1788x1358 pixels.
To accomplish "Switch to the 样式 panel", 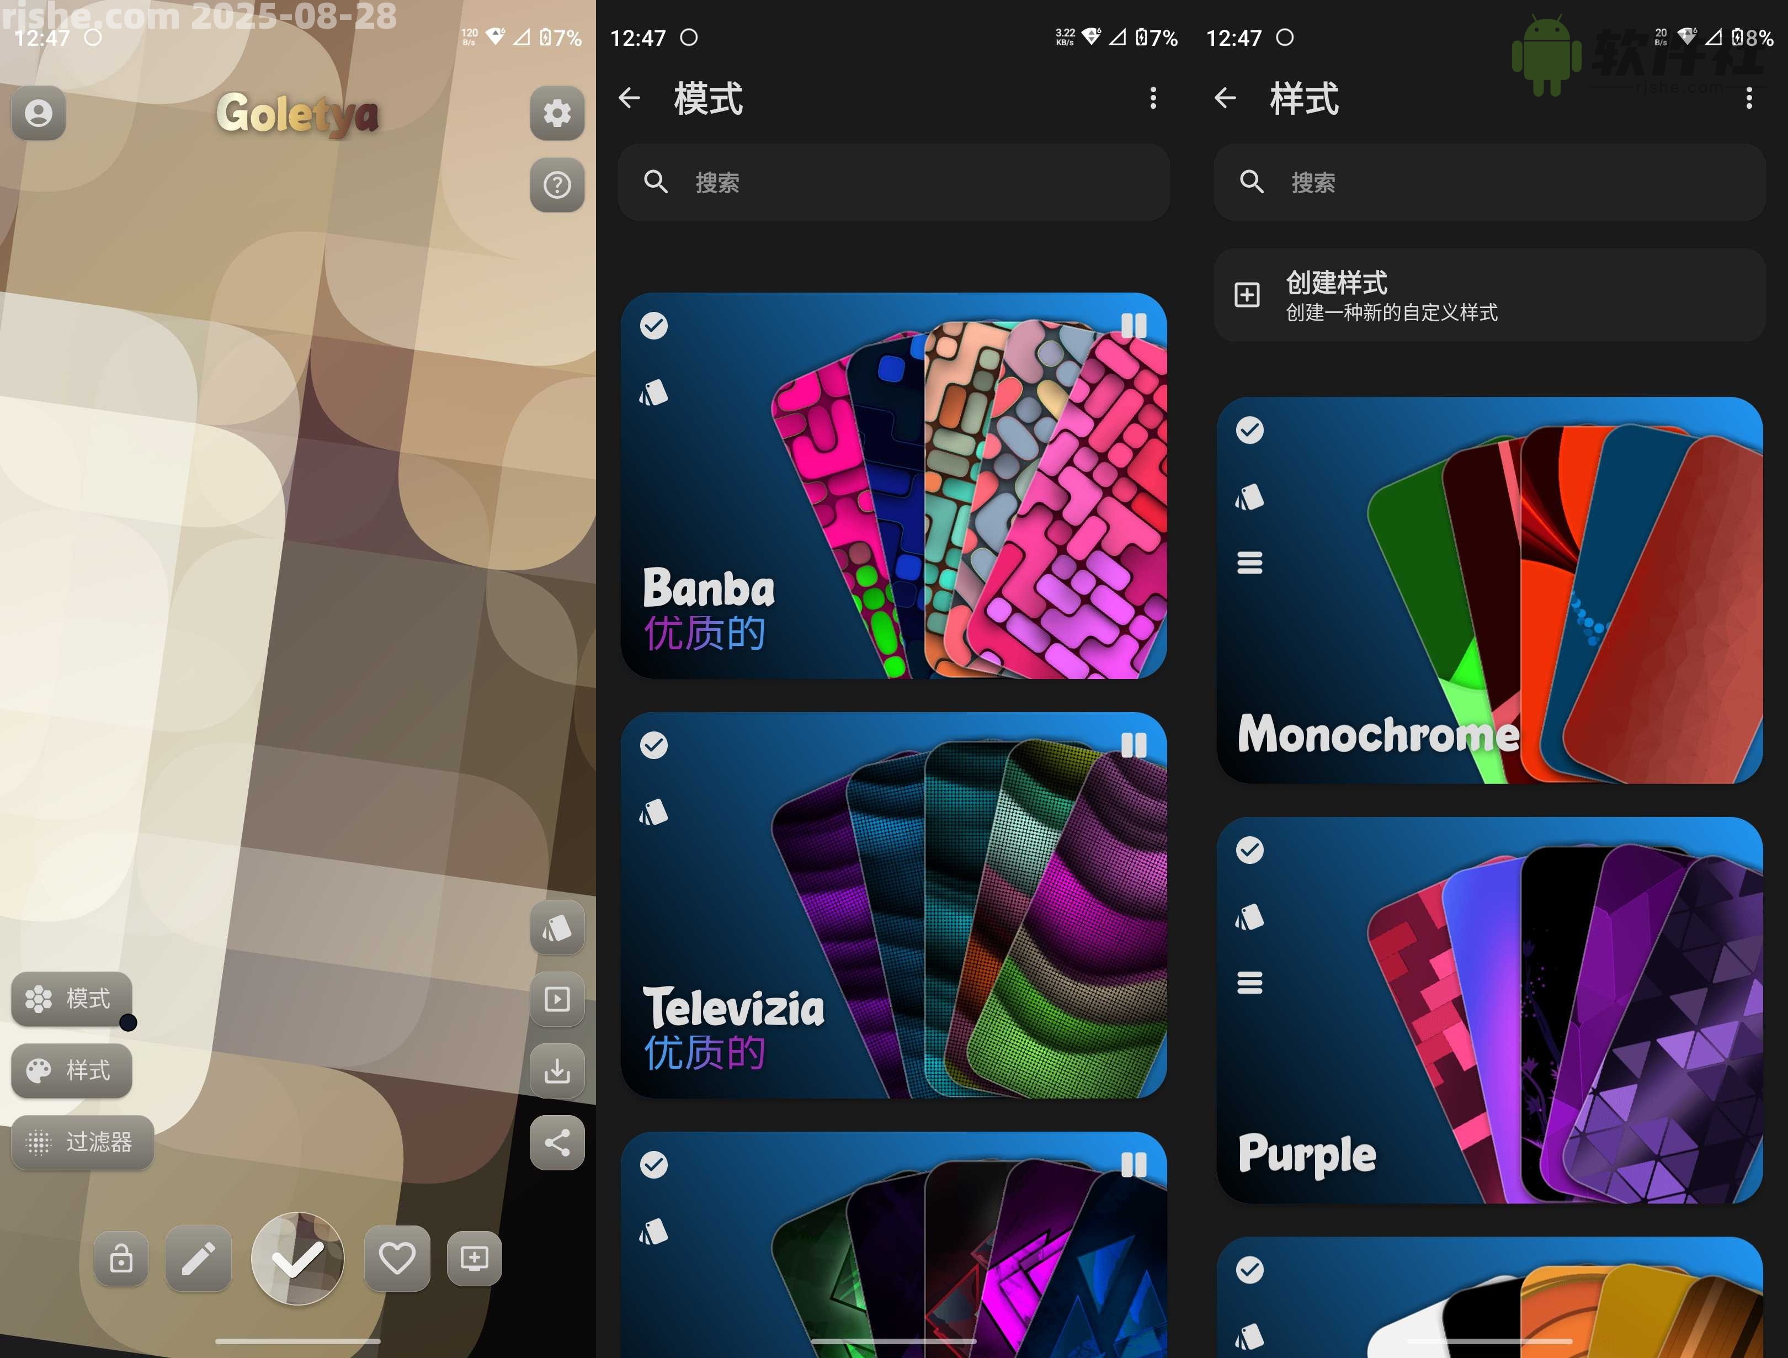I will [71, 1071].
